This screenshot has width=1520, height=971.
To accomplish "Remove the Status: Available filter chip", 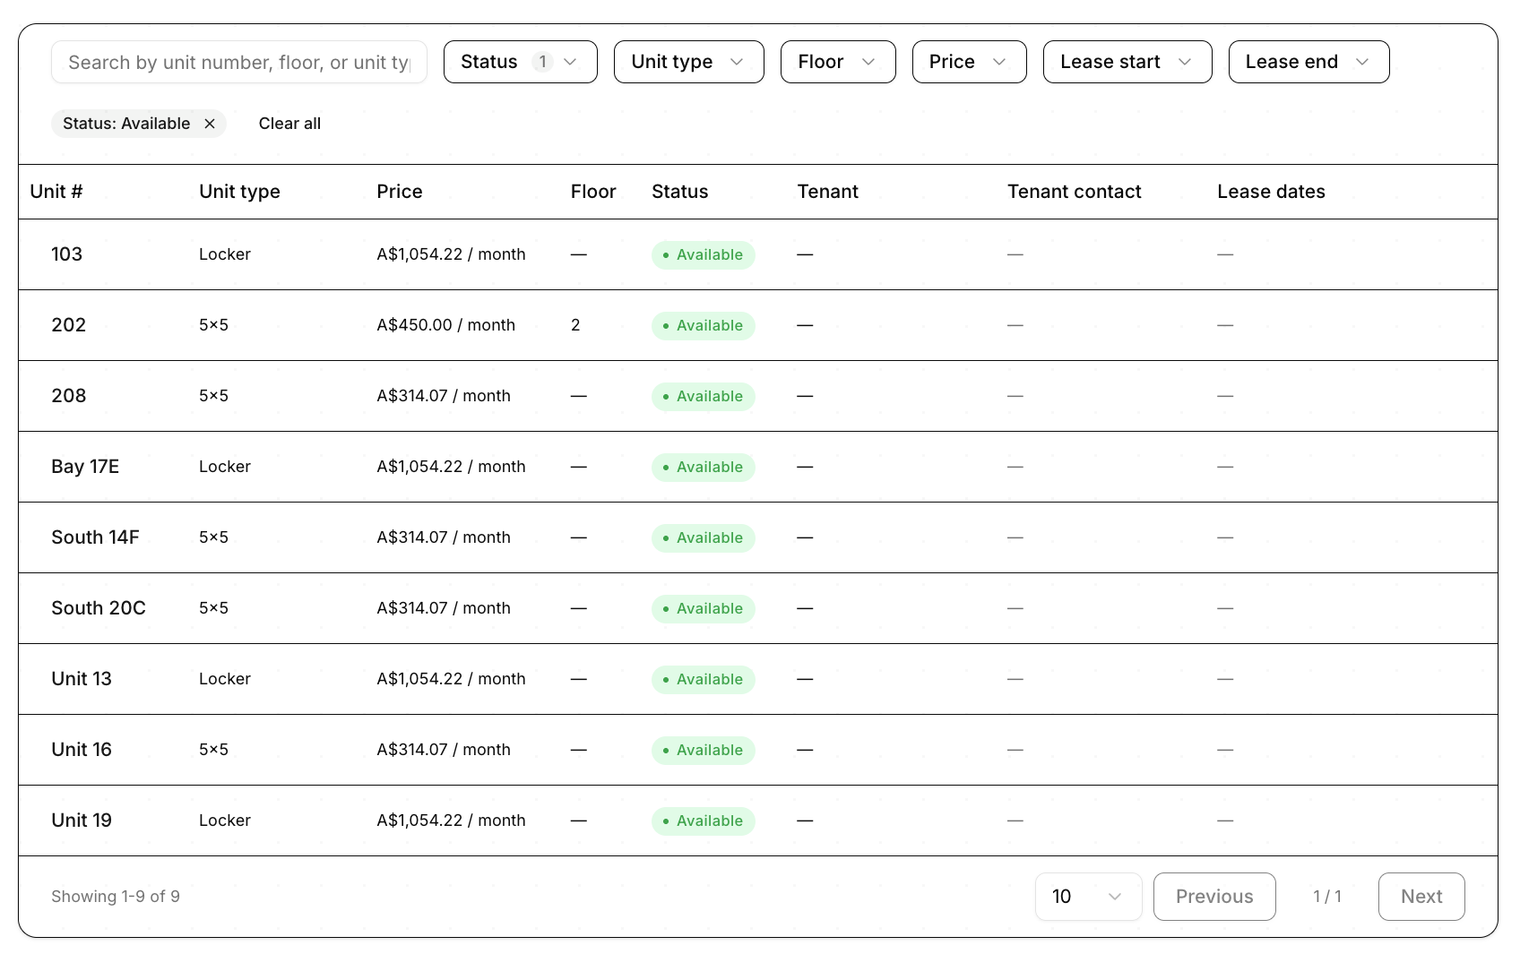I will tap(210, 124).
